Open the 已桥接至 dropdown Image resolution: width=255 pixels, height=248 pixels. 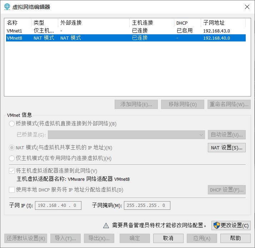[126, 135]
